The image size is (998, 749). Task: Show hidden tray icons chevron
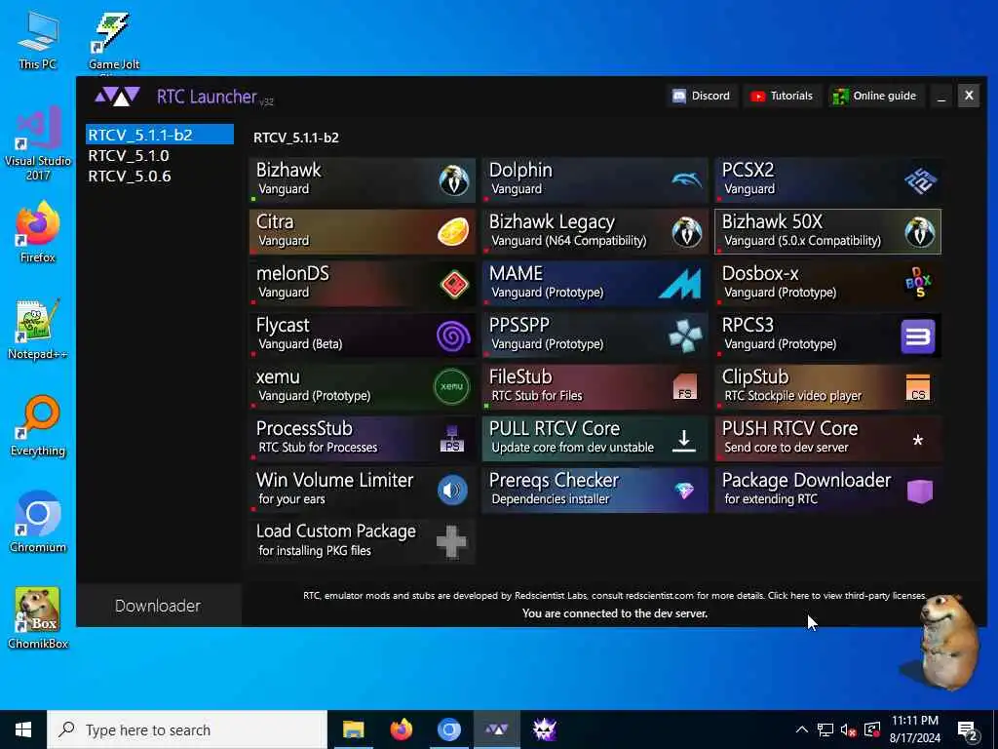tap(802, 729)
